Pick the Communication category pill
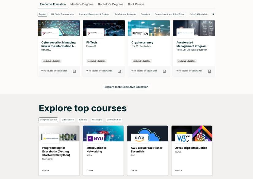 click(114, 120)
